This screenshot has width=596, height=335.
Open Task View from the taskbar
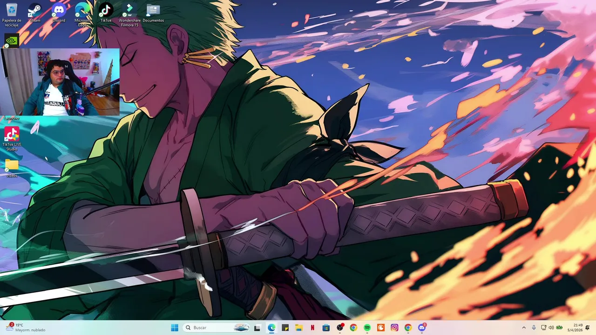(x=257, y=328)
